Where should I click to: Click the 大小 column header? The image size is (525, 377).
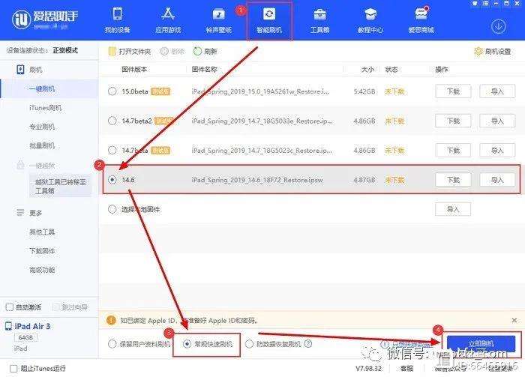pyautogui.click(x=367, y=69)
